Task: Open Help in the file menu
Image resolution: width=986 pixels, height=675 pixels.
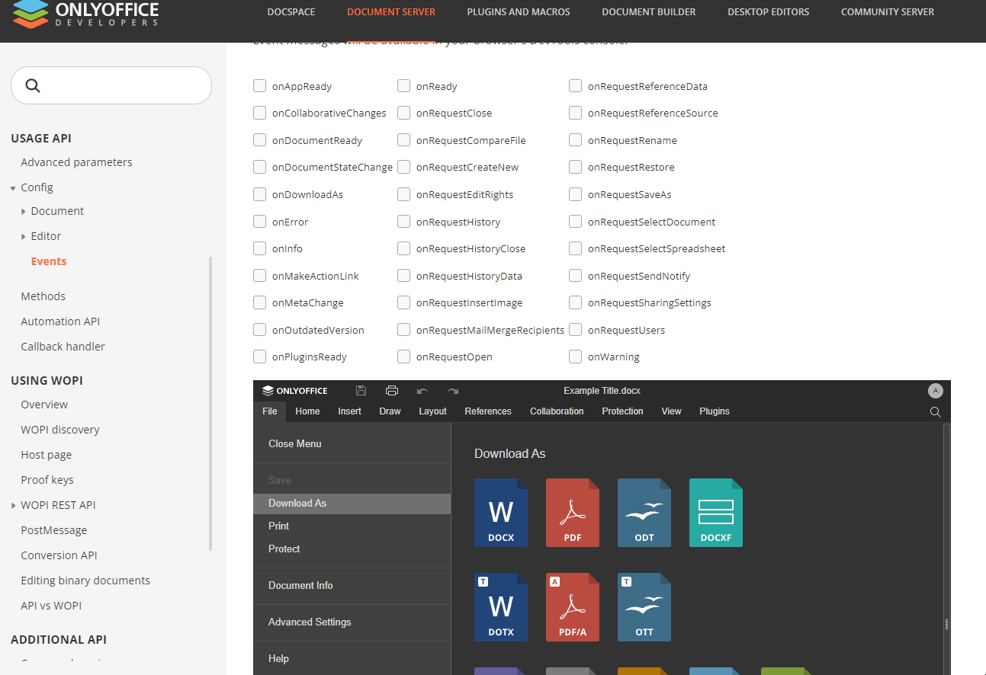Action: coord(352,659)
